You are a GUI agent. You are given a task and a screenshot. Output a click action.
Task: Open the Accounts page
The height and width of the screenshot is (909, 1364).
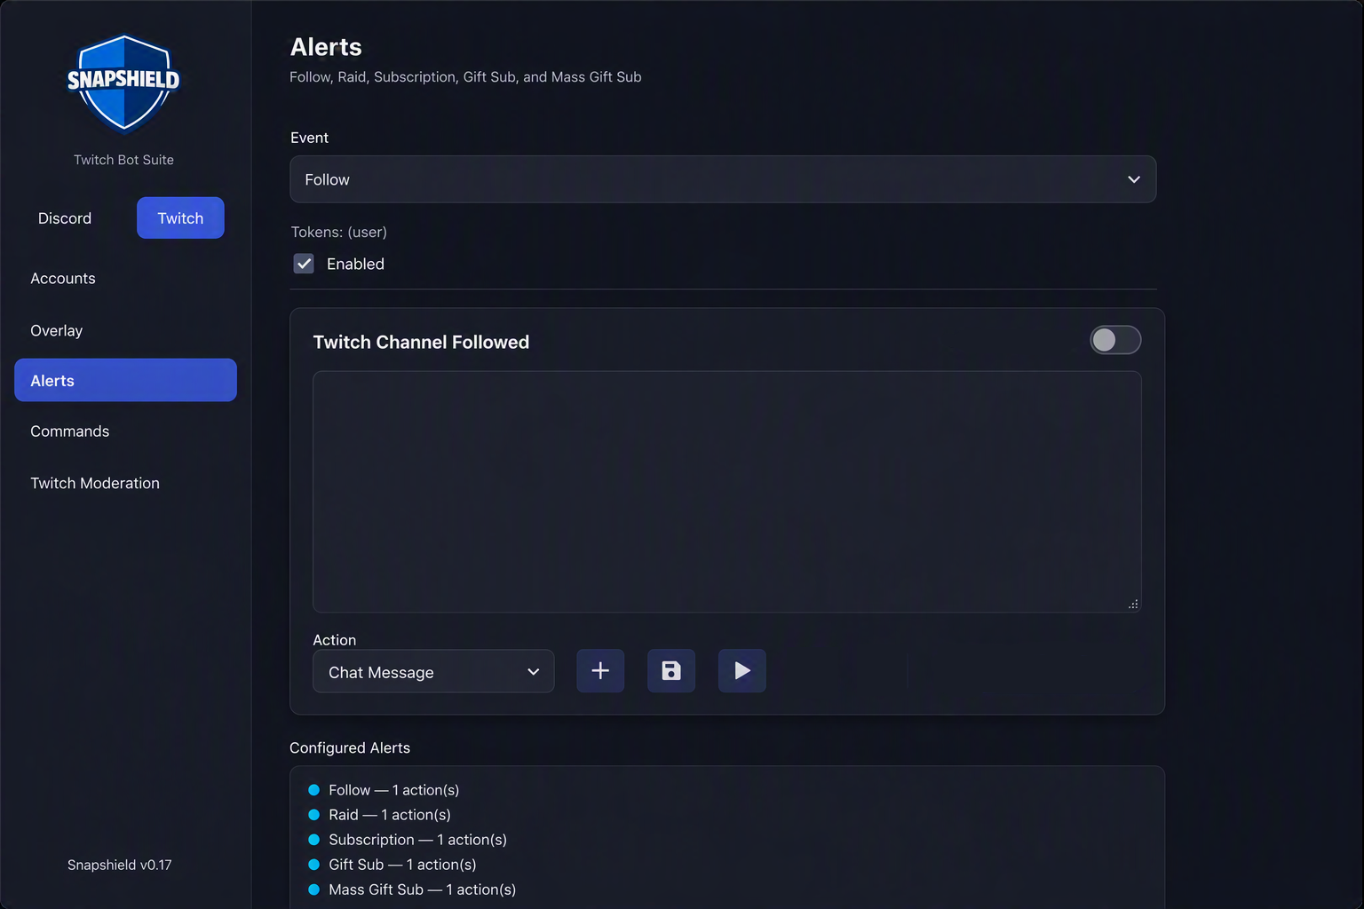[x=63, y=279]
